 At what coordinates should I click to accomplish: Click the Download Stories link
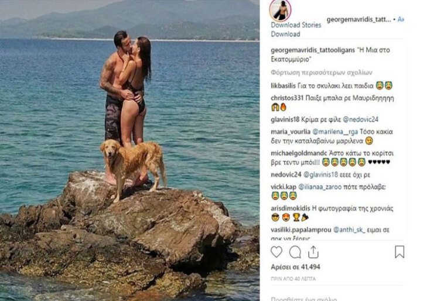(296, 25)
